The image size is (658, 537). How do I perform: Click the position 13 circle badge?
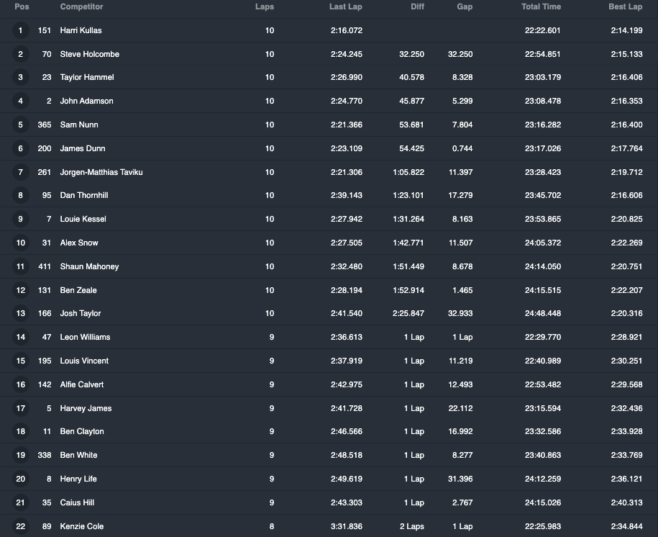point(21,313)
